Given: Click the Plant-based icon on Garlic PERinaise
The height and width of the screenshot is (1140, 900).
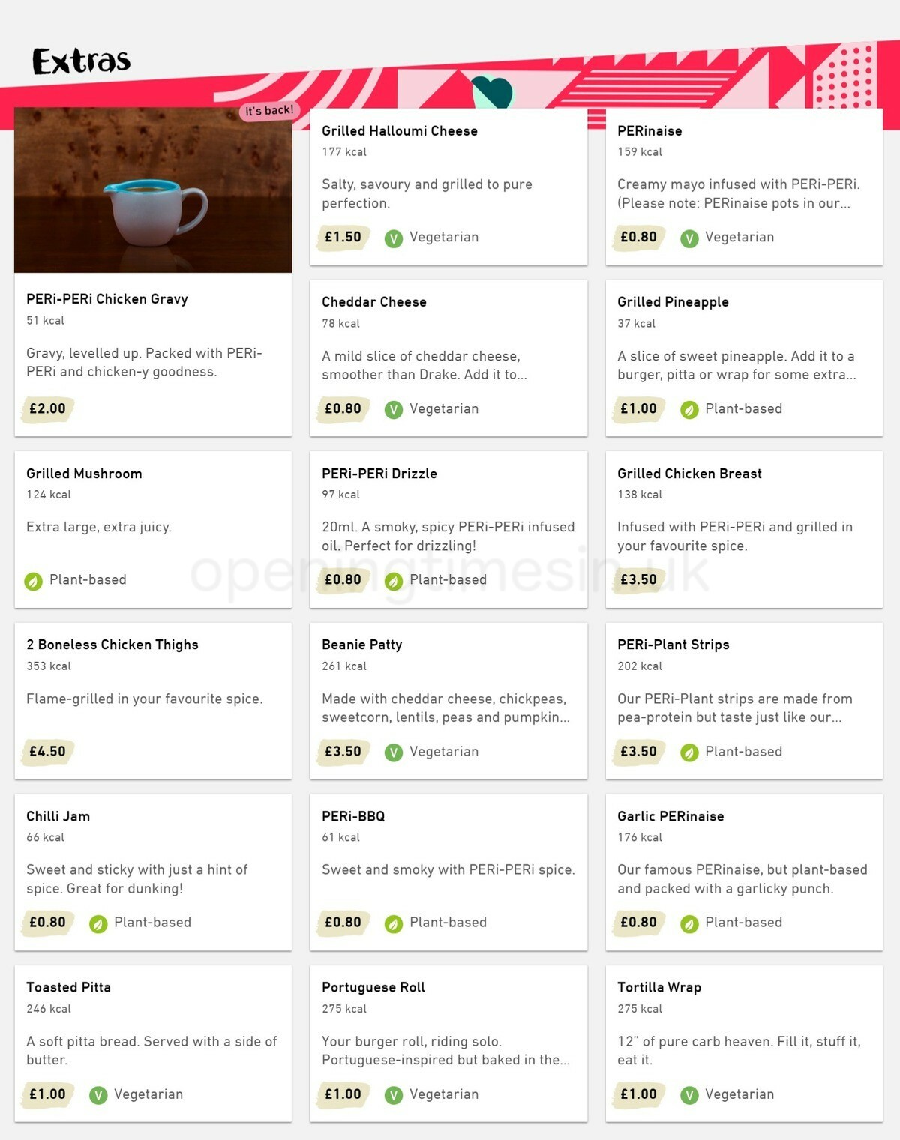Looking at the screenshot, I should pos(688,923).
